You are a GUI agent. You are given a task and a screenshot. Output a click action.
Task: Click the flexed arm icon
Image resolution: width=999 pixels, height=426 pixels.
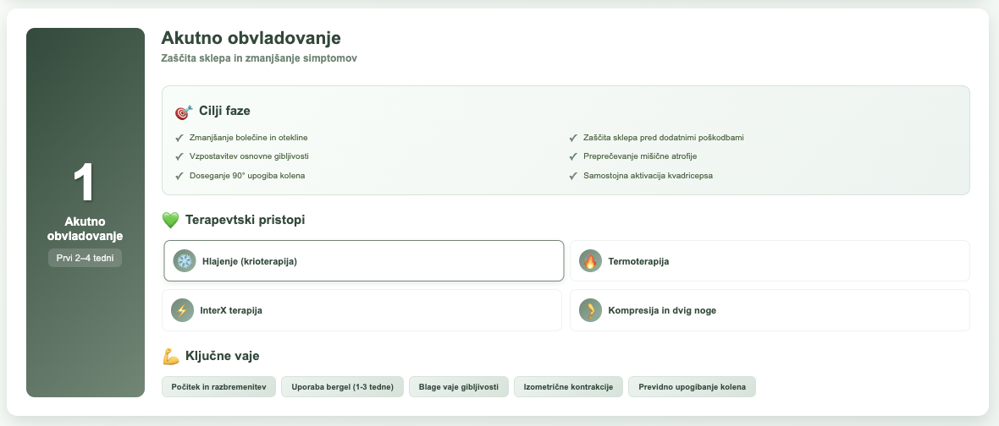pos(171,357)
